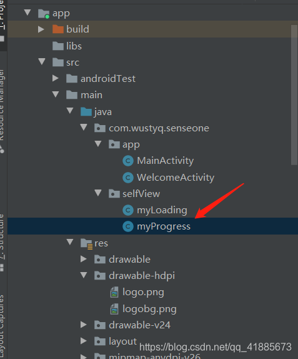
Task: Click the res resource folder icon
Action: (x=87, y=244)
